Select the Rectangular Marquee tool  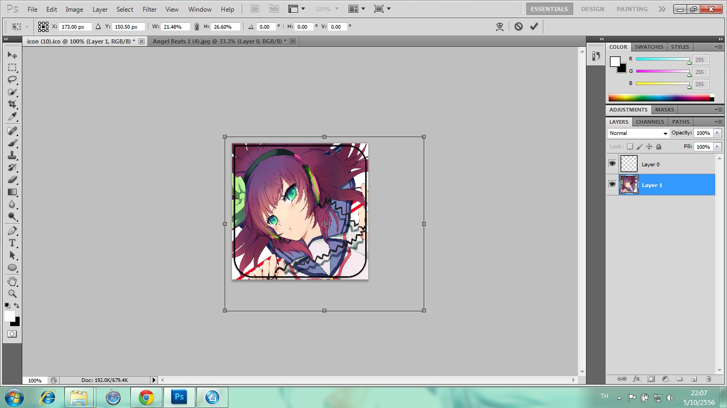point(12,67)
